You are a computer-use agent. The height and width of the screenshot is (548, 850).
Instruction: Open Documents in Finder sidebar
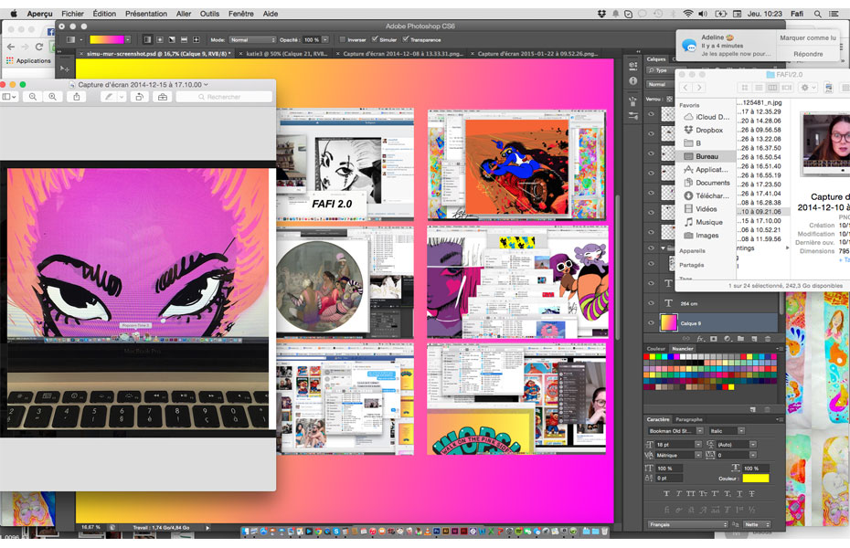click(712, 183)
